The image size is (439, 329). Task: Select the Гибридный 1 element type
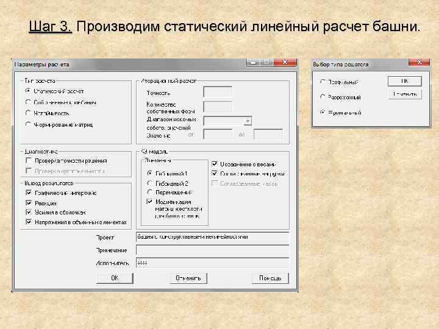(150, 173)
